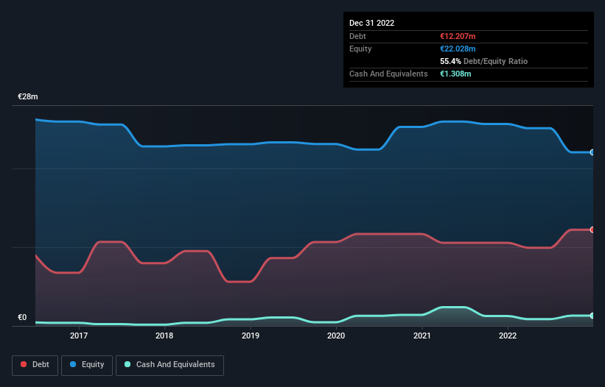The height and width of the screenshot is (387, 605).
Task: Toggle the Debt series legend button
Action: (x=35, y=365)
